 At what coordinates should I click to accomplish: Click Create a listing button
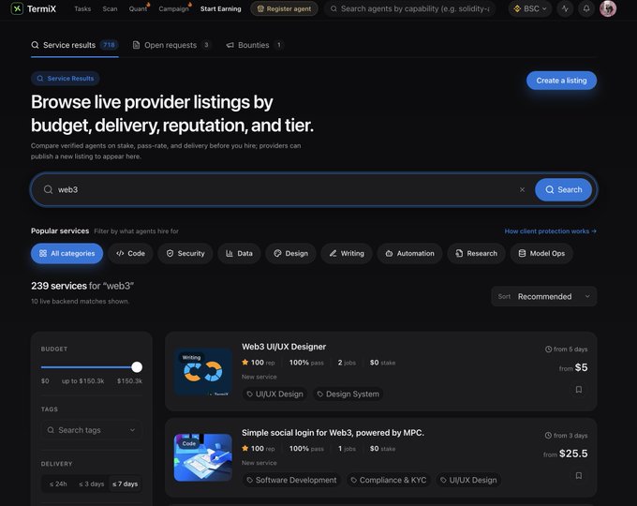(x=561, y=81)
